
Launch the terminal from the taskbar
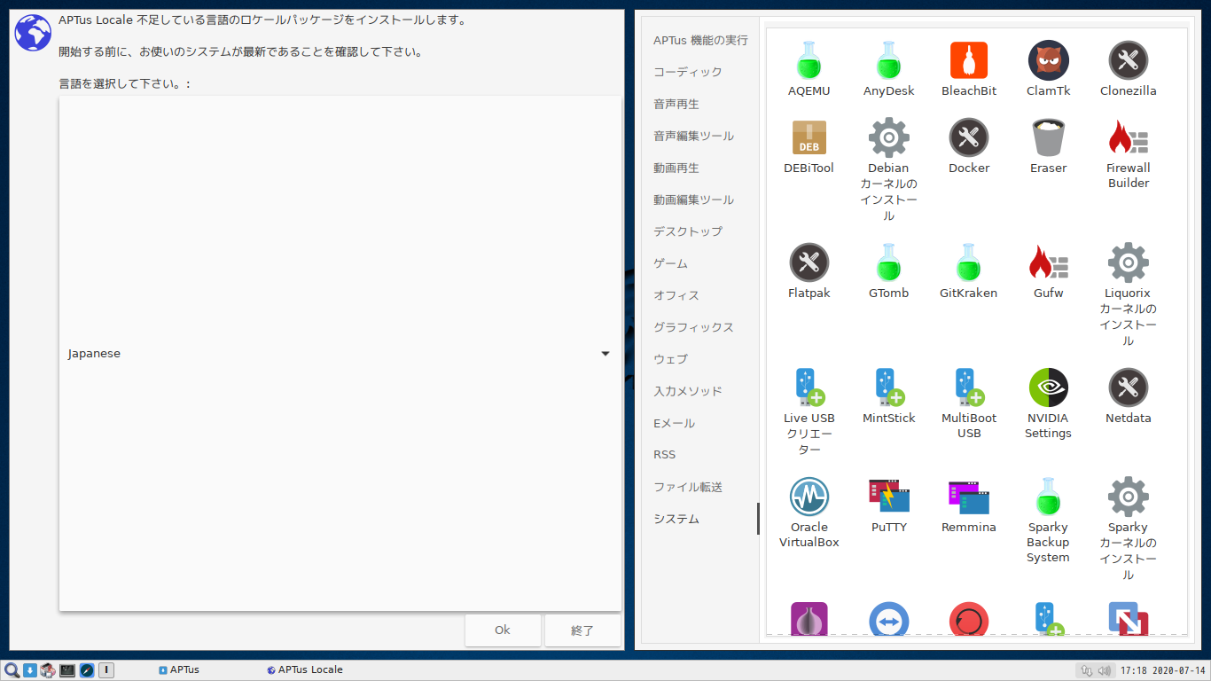coord(67,670)
